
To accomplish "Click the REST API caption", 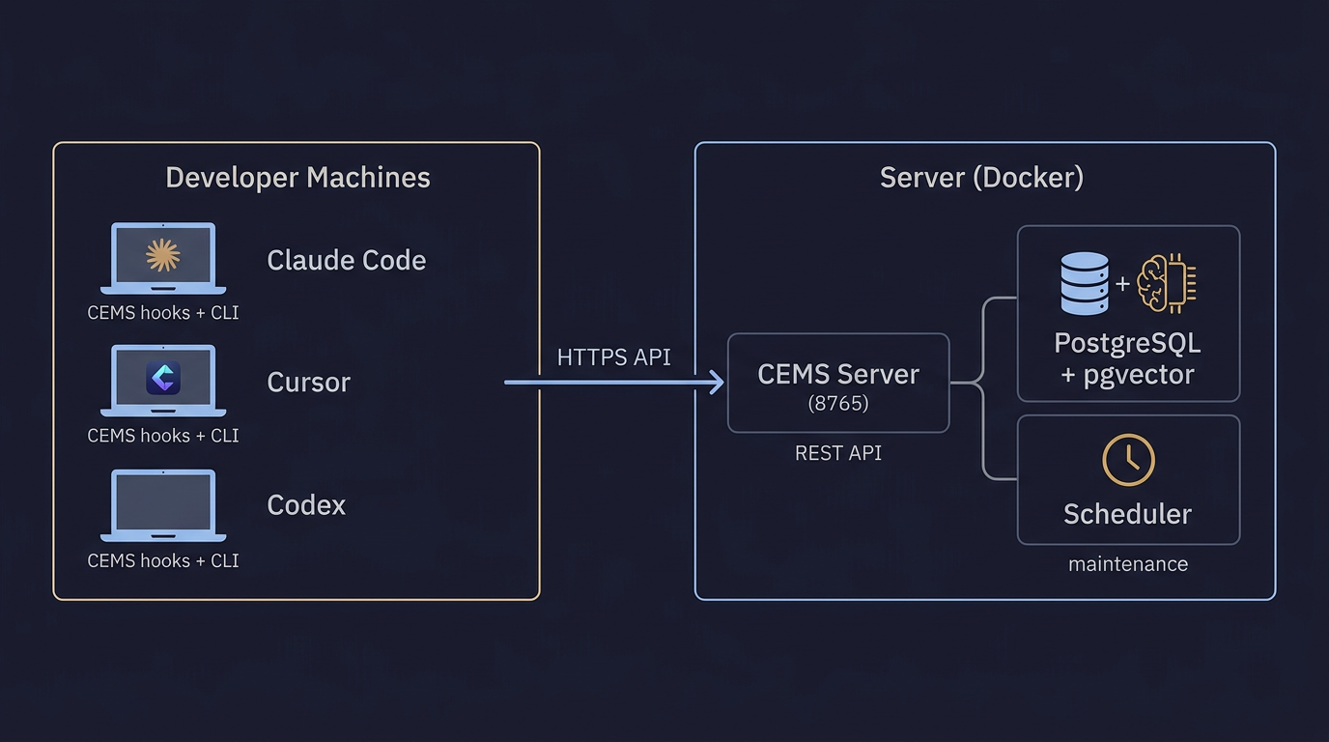I will (x=838, y=453).
